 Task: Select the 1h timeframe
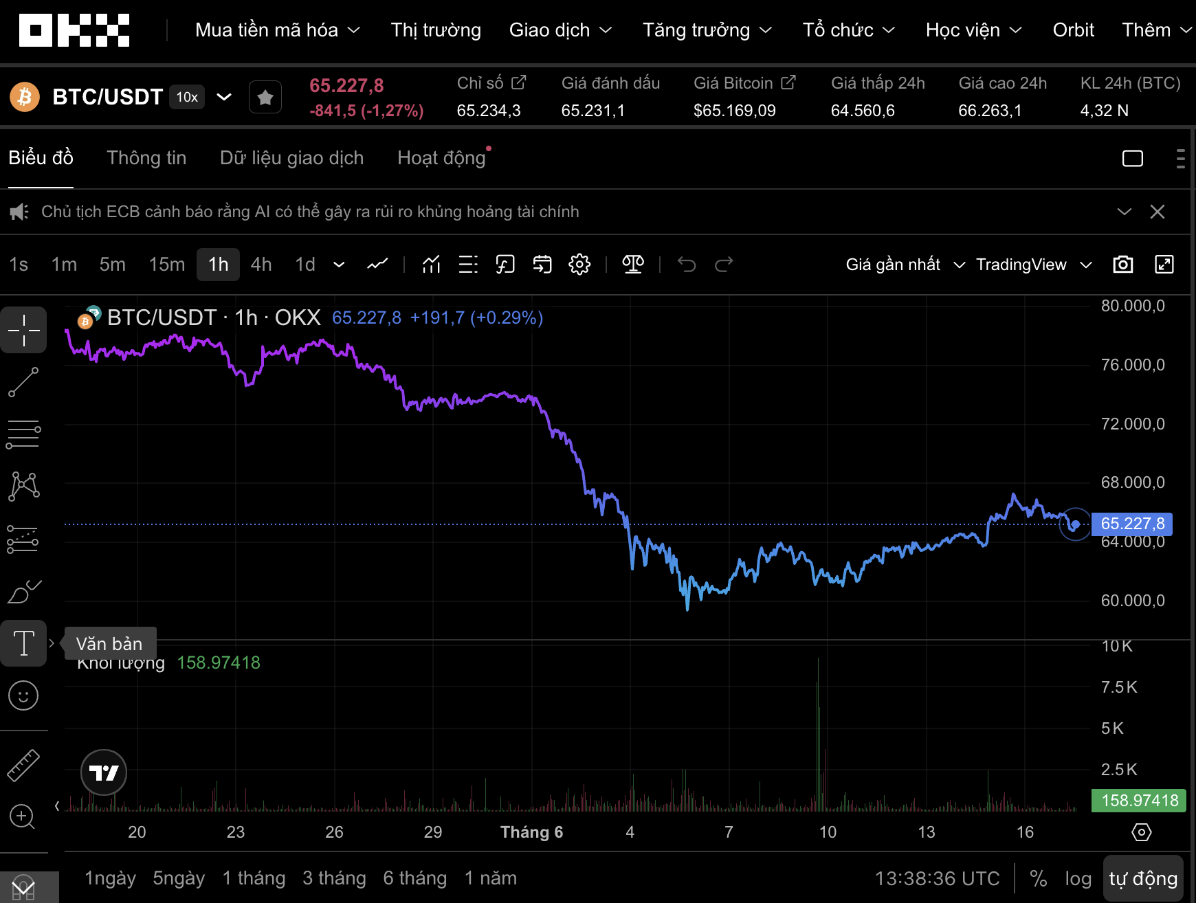(x=218, y=265)
